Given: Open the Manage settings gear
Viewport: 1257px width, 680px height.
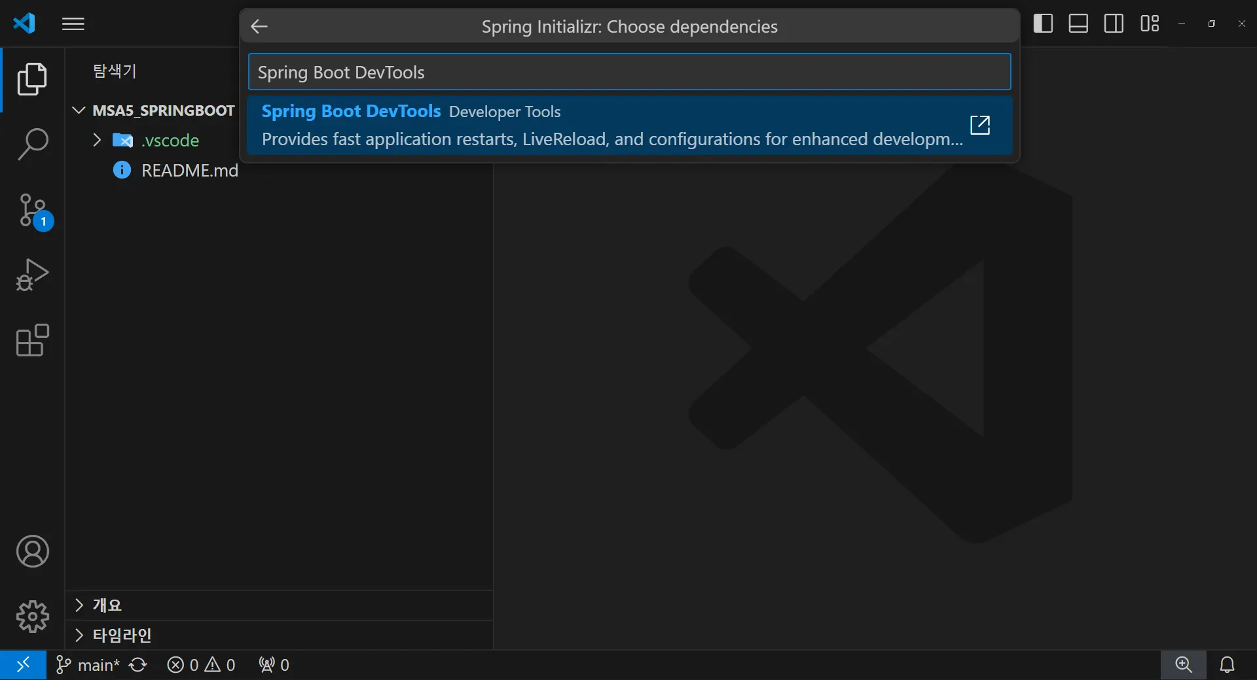Looking at the screenshot, I should 32,617.
